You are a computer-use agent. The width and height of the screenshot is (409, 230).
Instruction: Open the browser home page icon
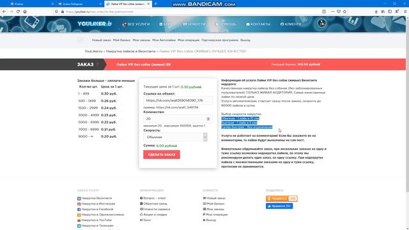coord(25,11)
